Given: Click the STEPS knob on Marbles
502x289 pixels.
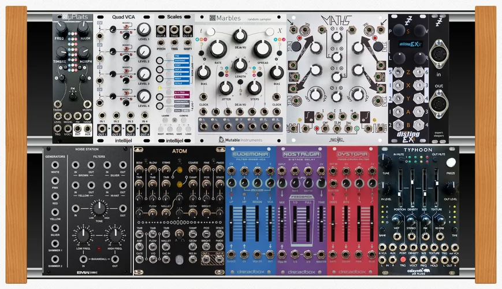Looking at the screenshot, I should [255, 88].
